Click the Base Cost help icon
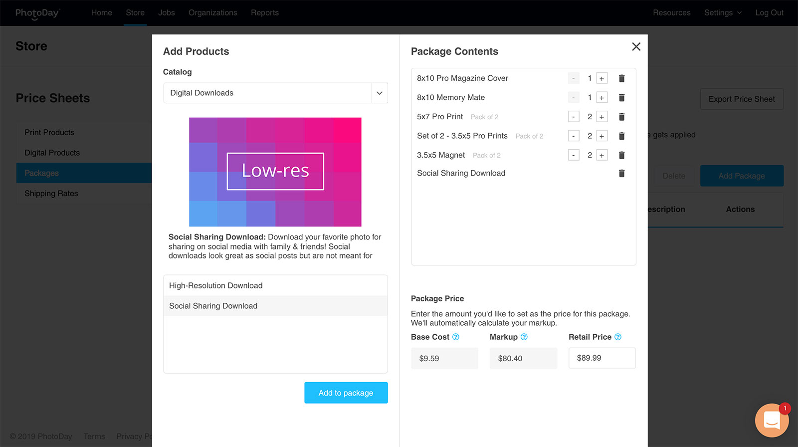Viewport: 798px width, 447px height. click(455, 337)
